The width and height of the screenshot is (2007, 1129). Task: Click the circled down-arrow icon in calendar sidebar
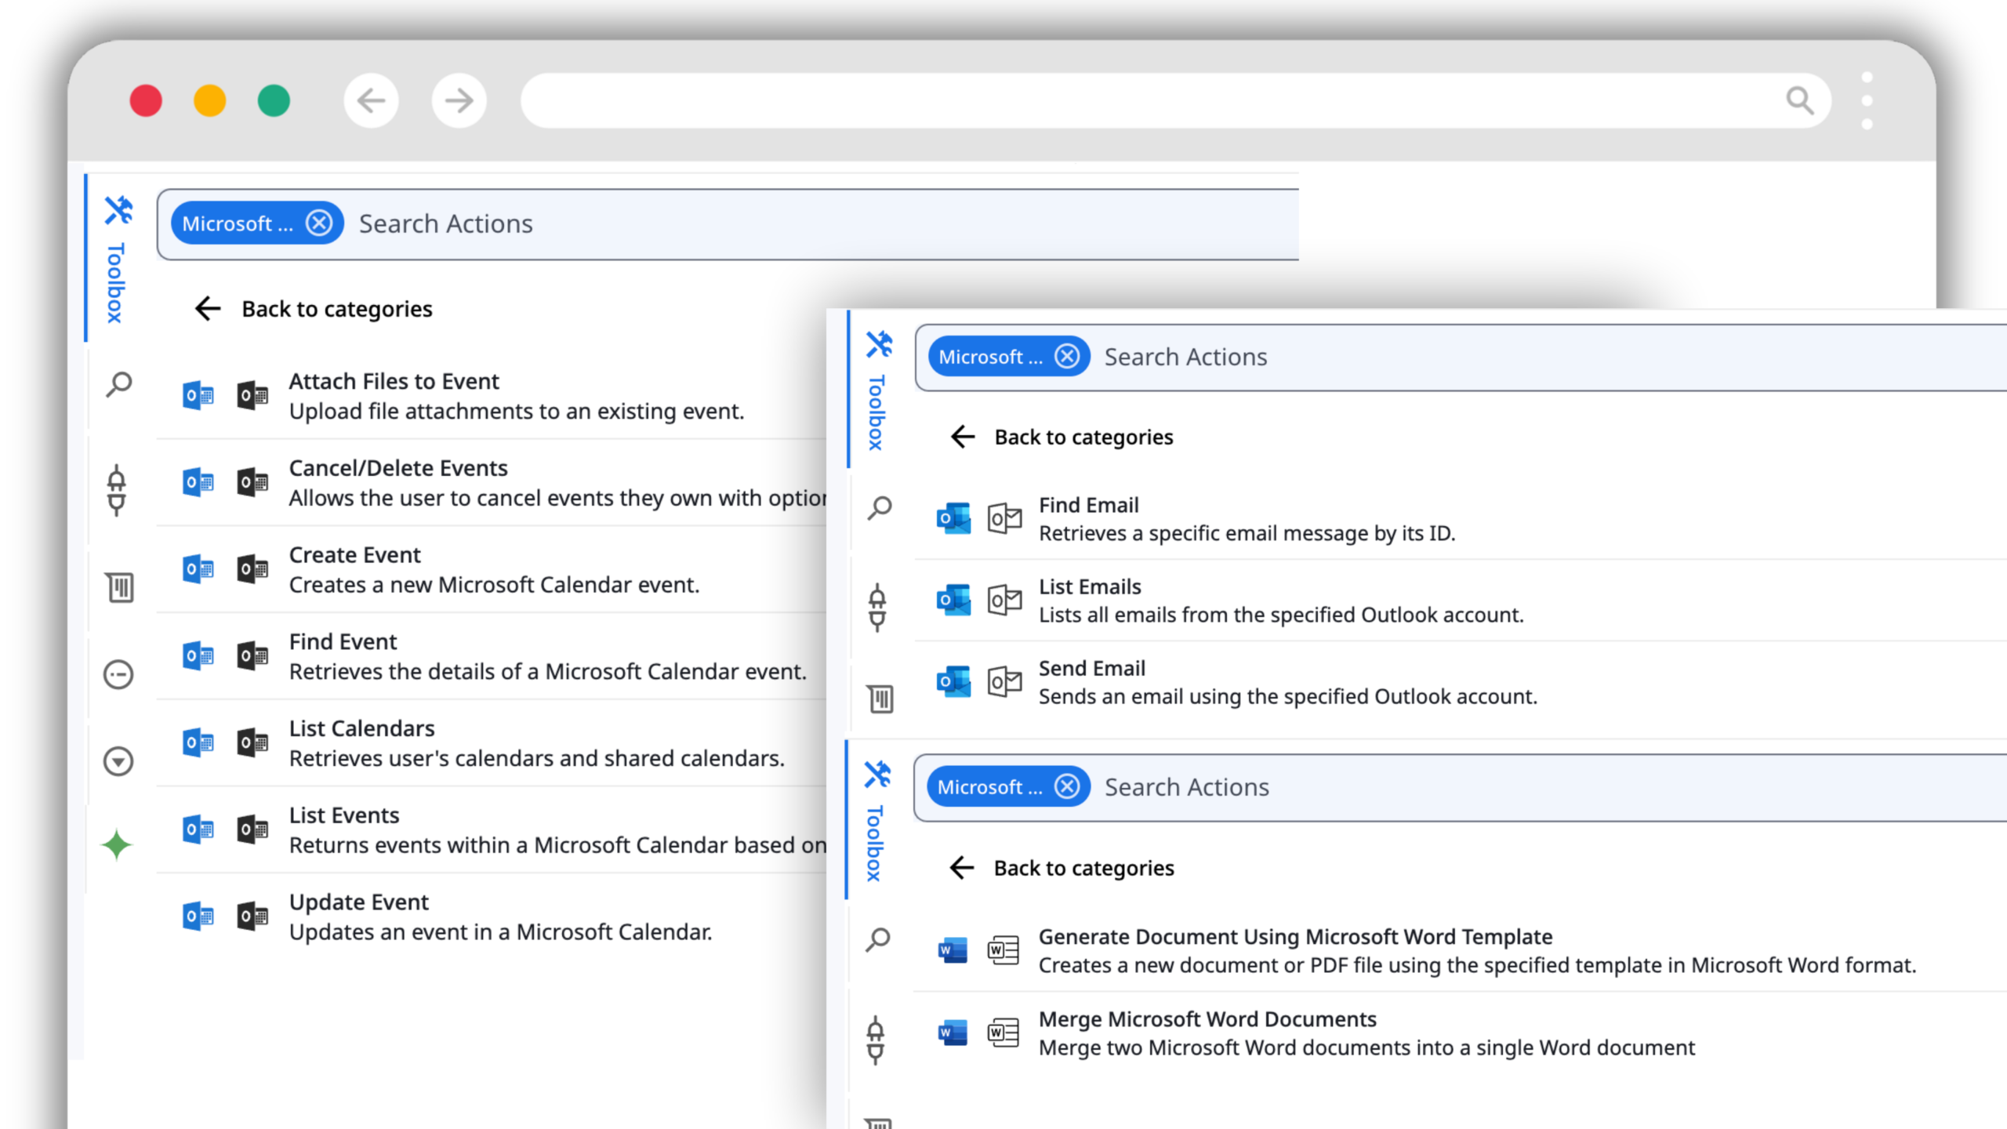tap(118, 761)
